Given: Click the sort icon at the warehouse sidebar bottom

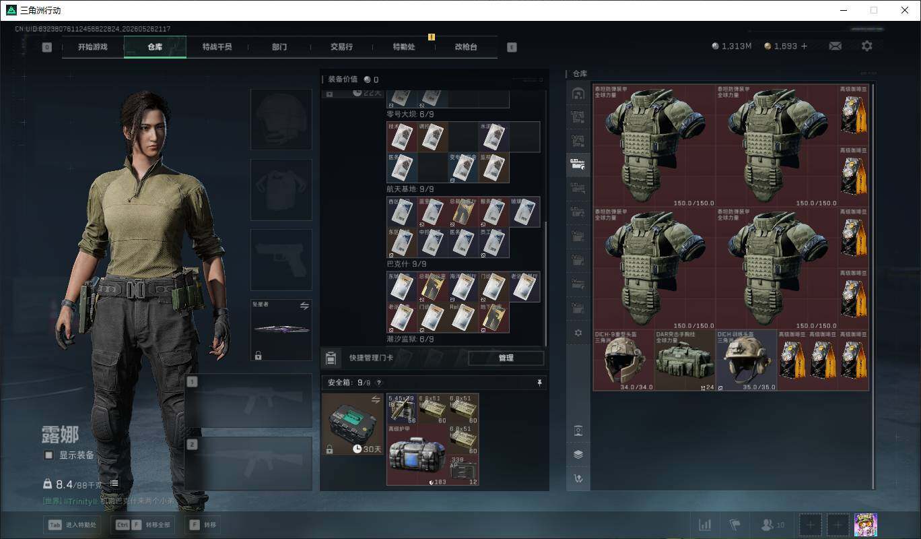Looking at the screenshot, I should click(x=578, y=478).
